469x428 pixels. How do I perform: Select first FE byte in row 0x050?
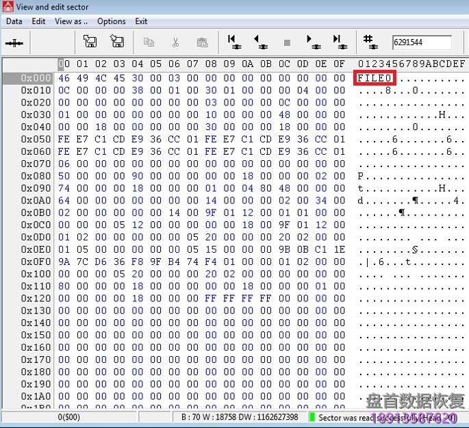click(x=64, y=139)
